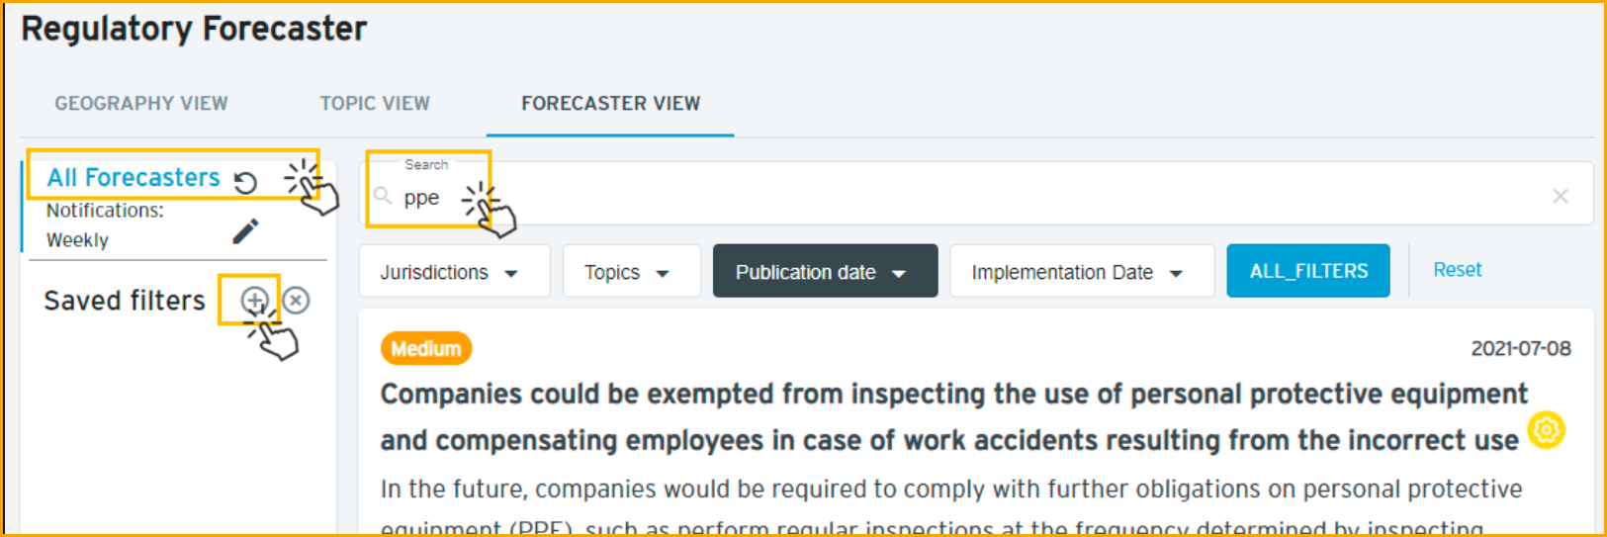The height and width of the screenshot is (537, 1607).
Task: Edit notifications with the pencil icon
Action: 245,230
